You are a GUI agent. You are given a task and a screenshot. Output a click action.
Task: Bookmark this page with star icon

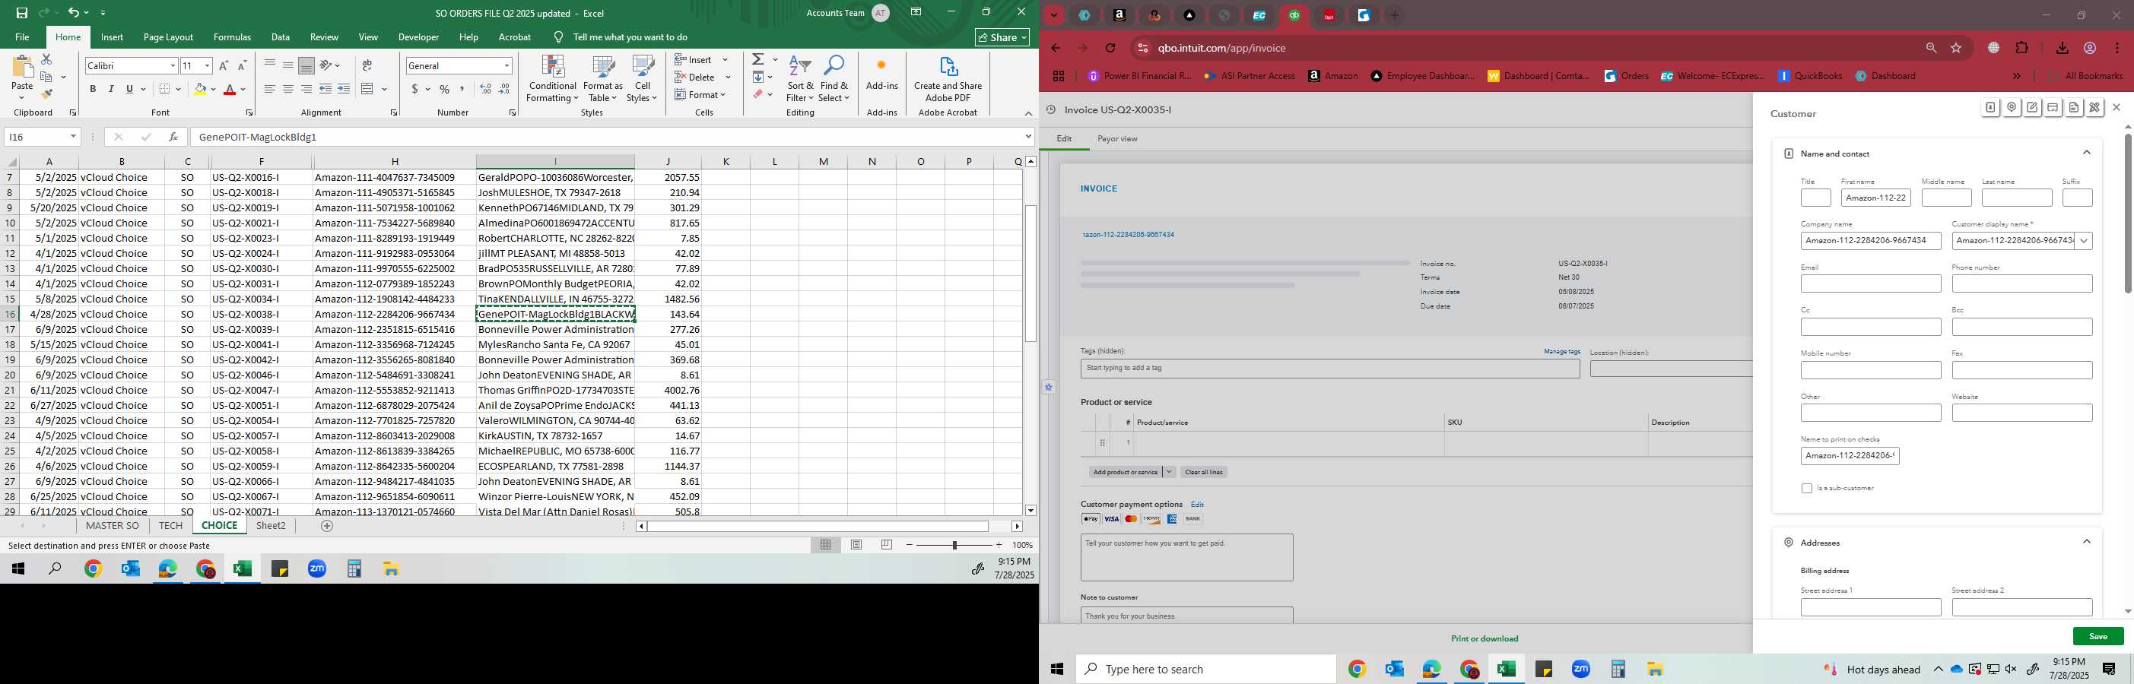tap(1957, 48)
